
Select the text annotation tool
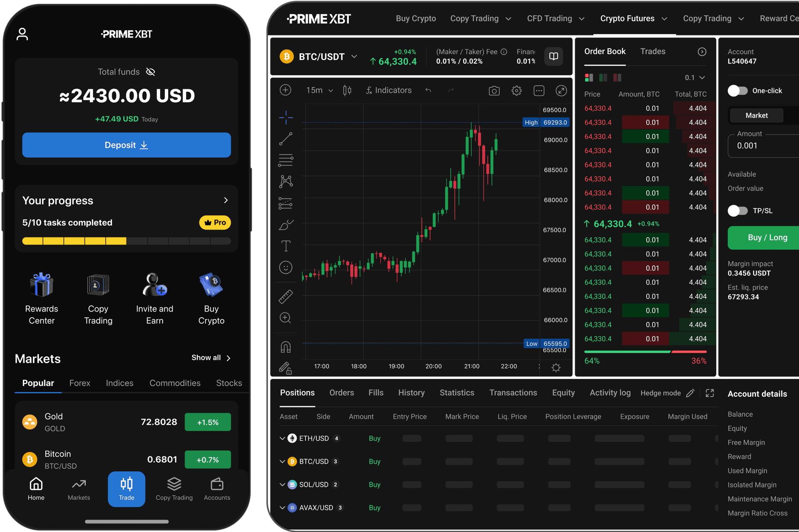tap(286, 246)
